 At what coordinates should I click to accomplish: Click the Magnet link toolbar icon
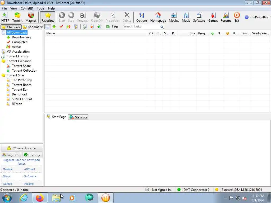[x=31, y=17]
